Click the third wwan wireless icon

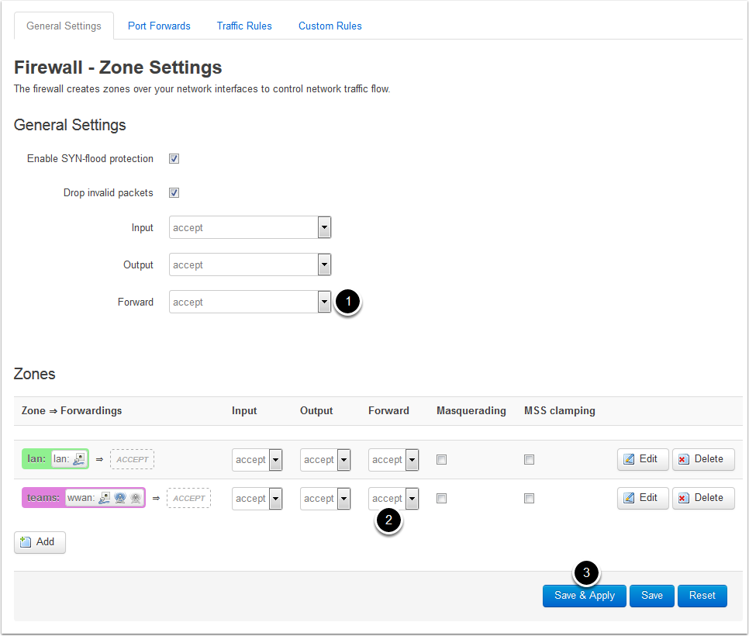click(136, 498)
